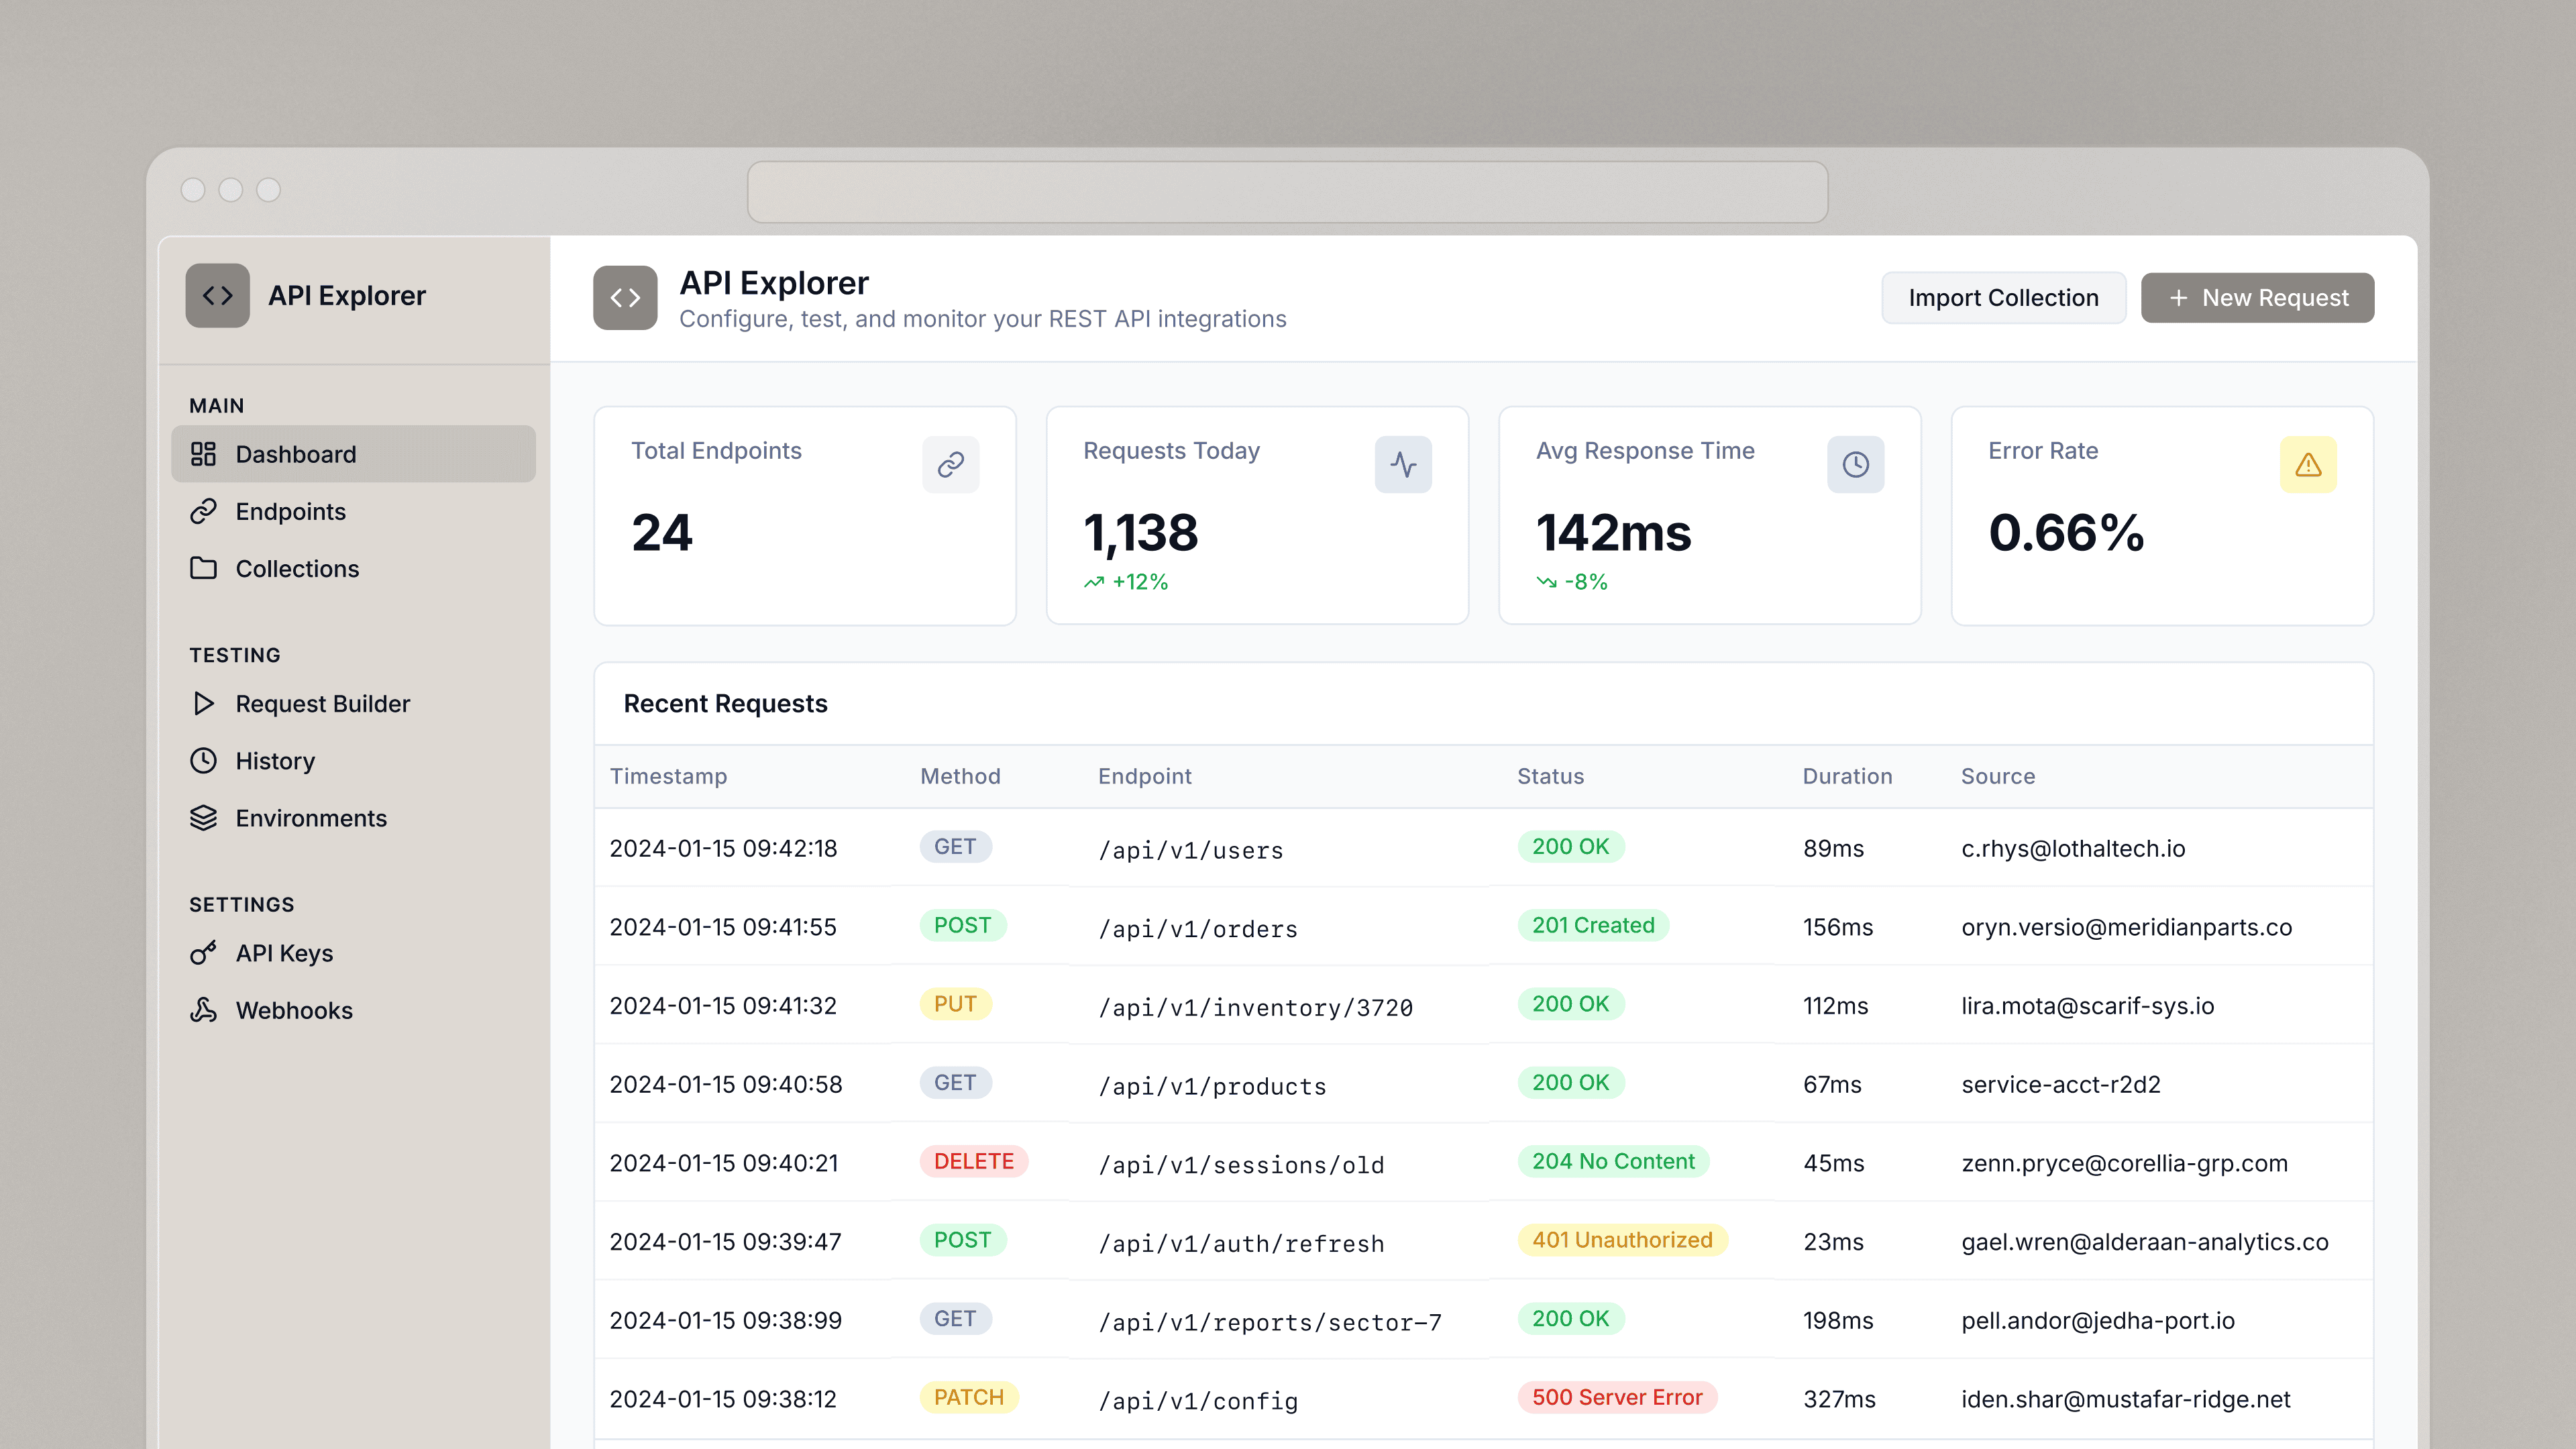Open API Keys settings
Screen dimensions: 2576x1449
[353, 953]
